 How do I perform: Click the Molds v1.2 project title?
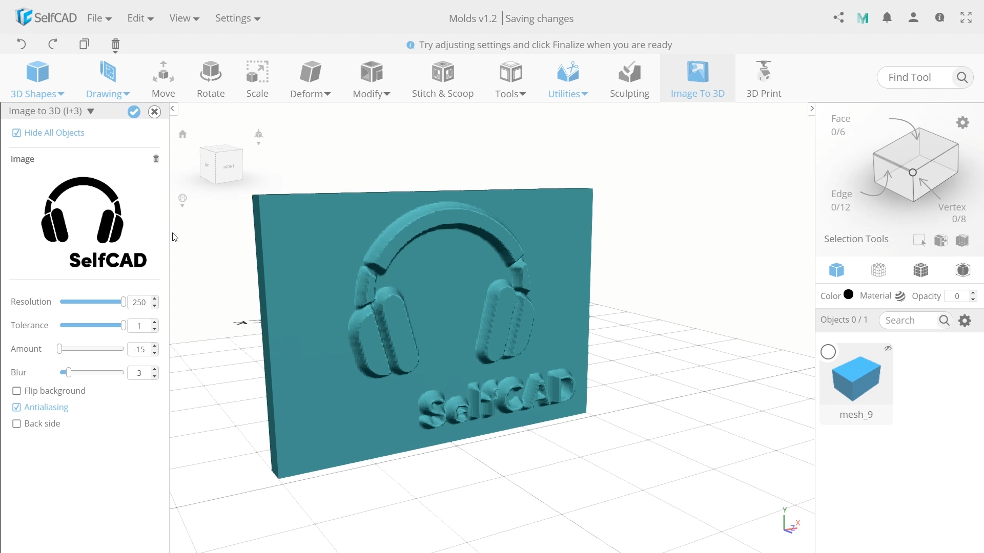click(x=473, y=18)
